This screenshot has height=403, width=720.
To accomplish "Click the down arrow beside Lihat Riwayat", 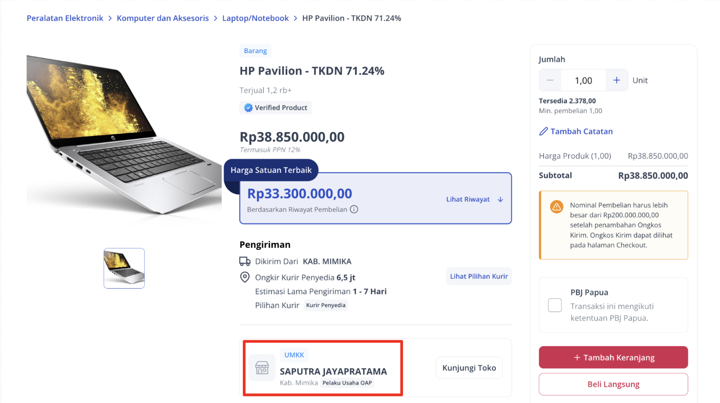I will (x=500, y=200).
